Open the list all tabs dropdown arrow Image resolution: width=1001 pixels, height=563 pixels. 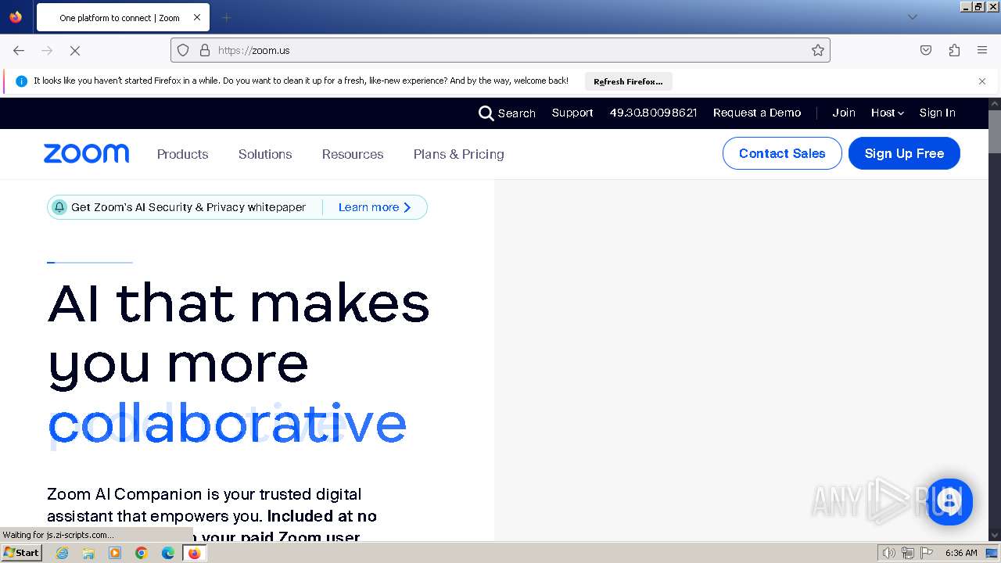tap(912, 17)
